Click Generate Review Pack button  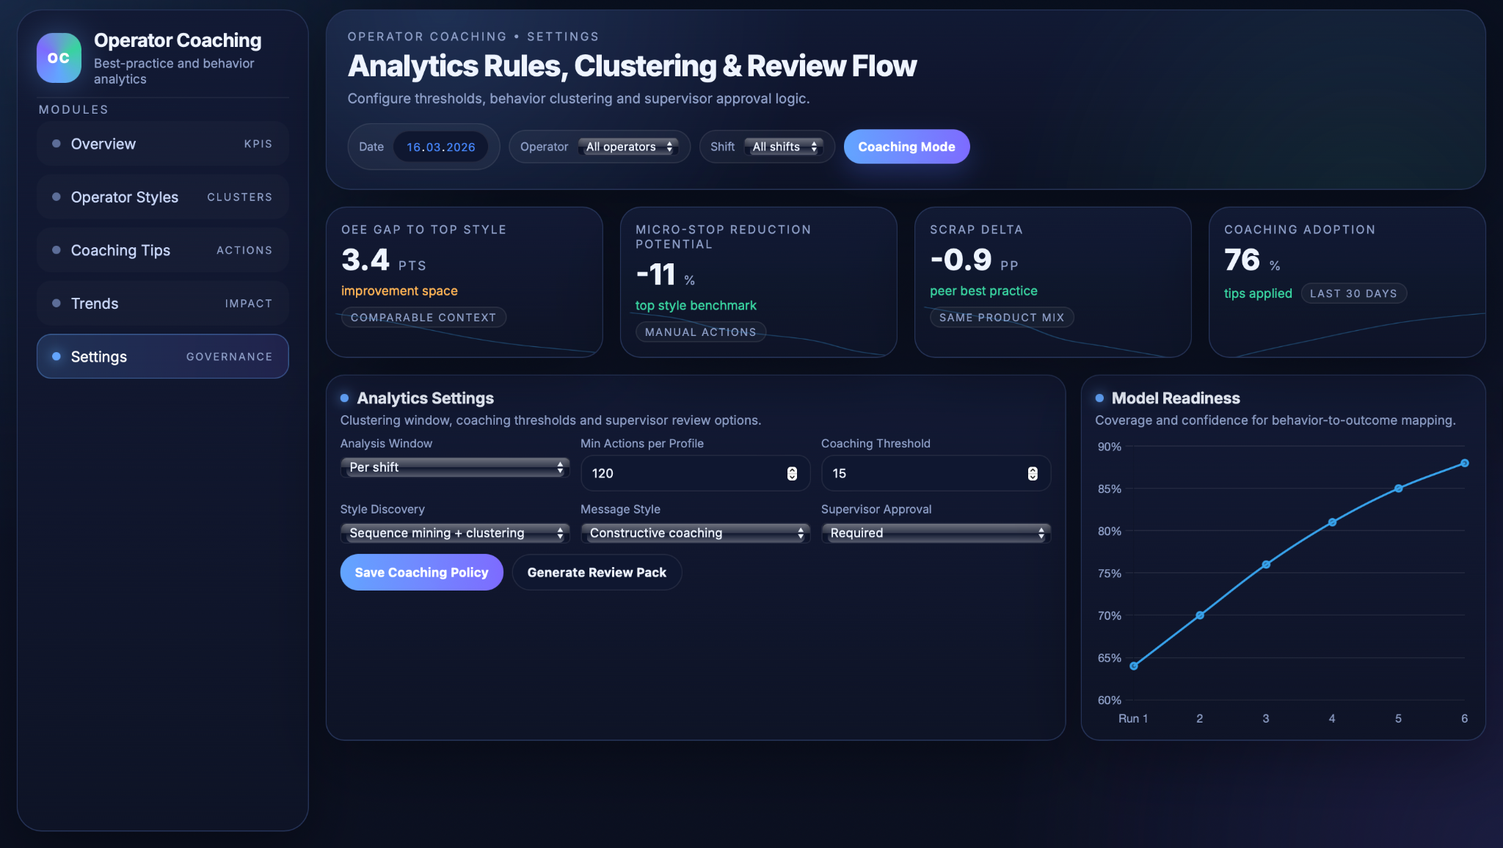click(597, 572)
